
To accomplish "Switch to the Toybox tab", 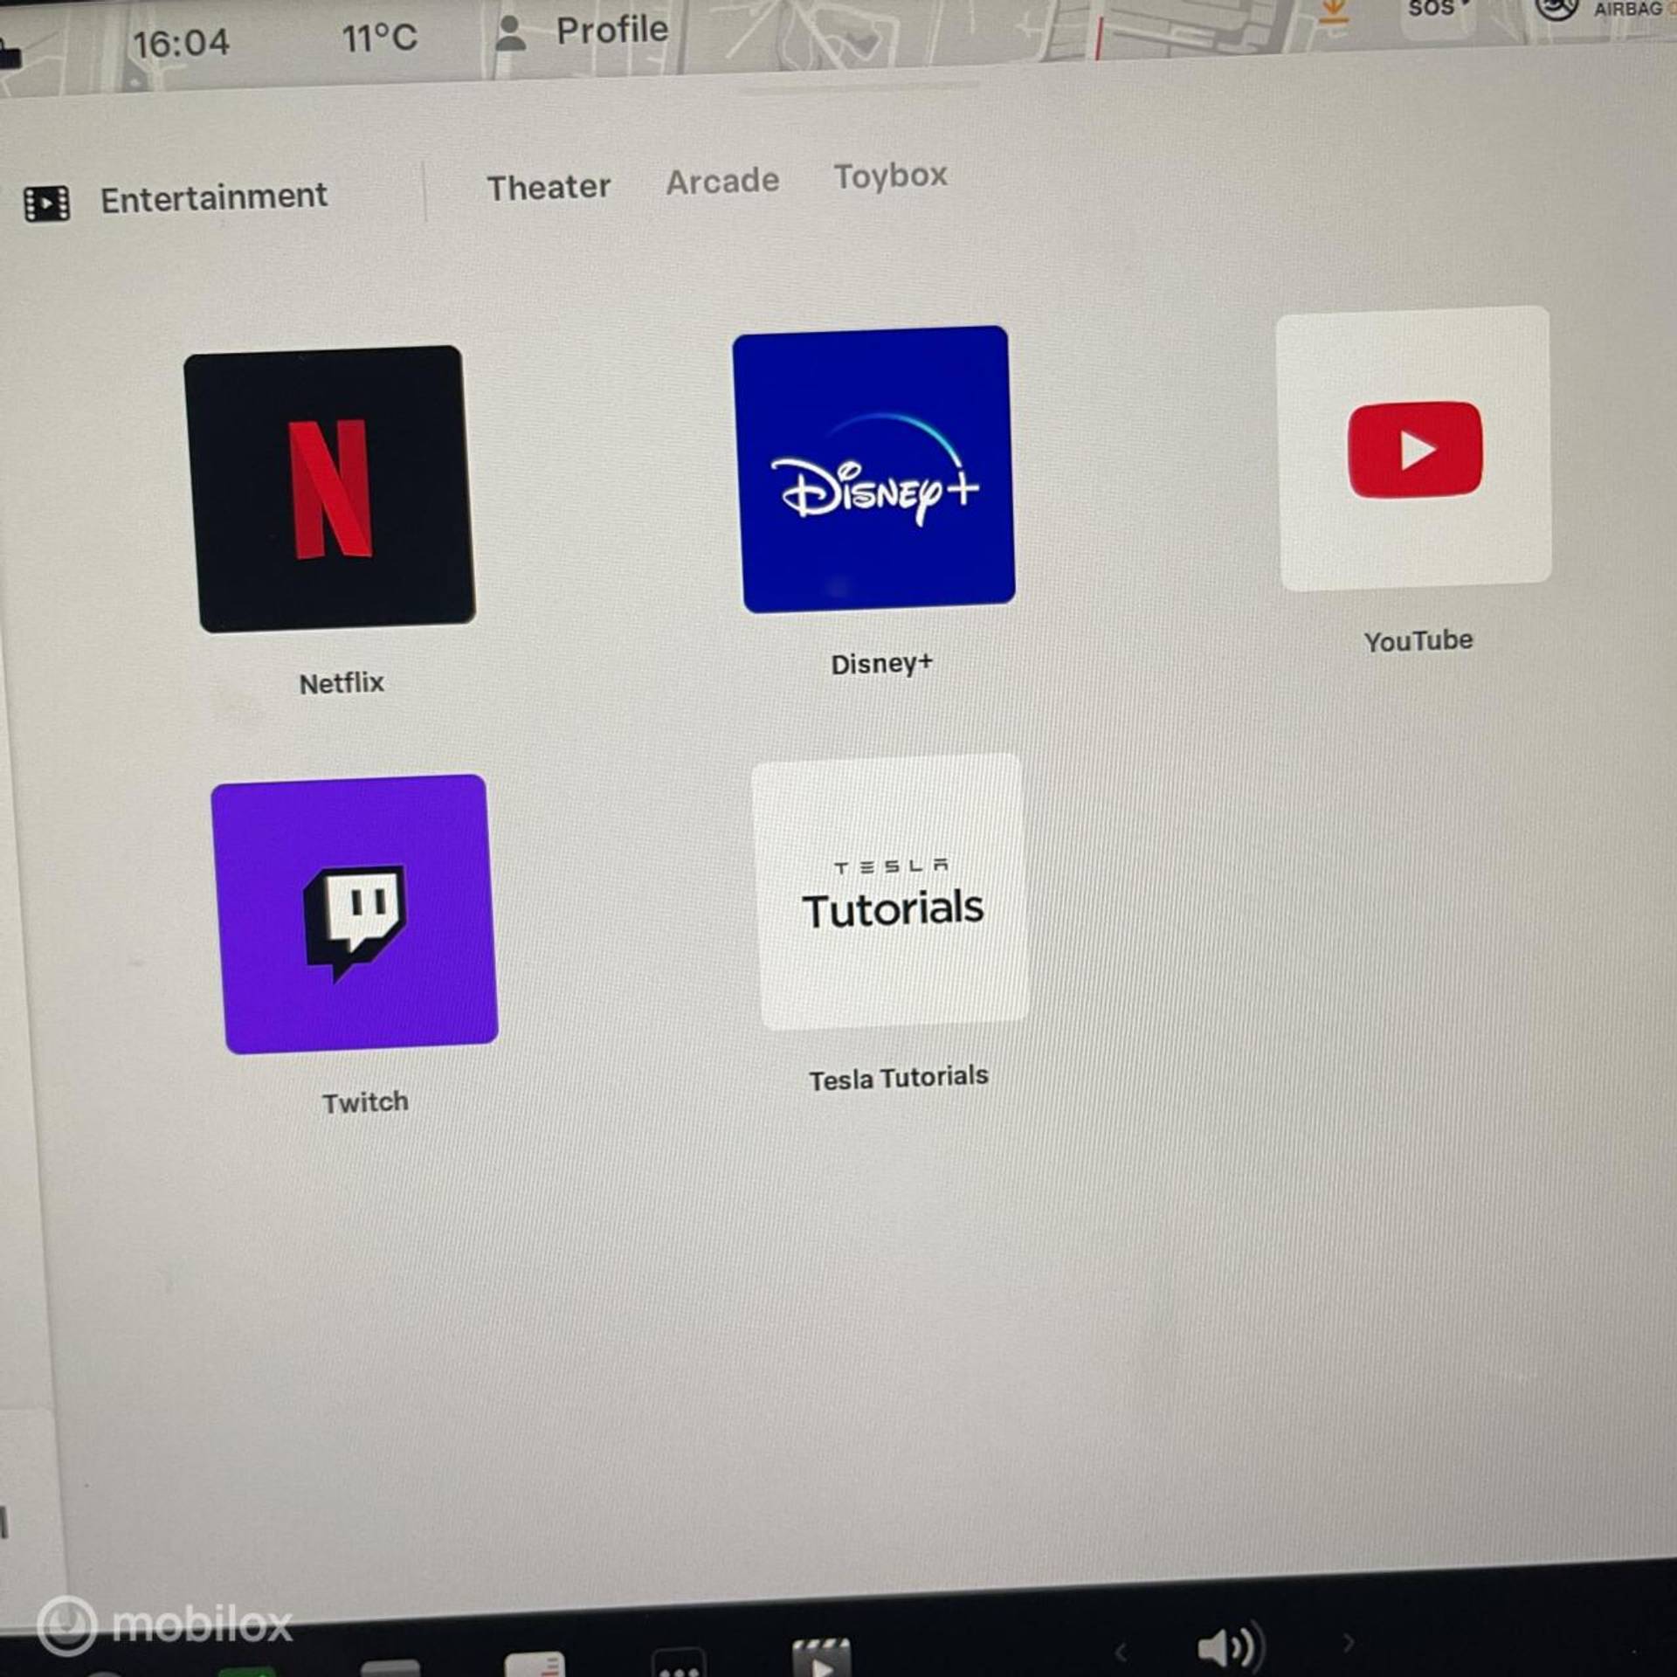I will (890, 176).
